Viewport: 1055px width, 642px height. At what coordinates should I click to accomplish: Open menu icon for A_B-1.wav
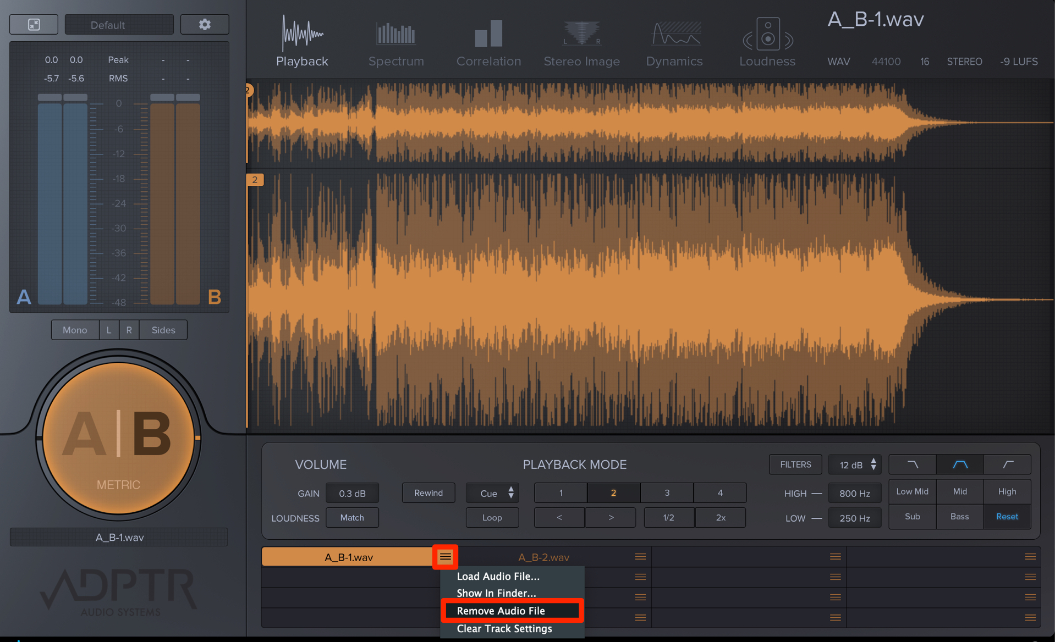point(445,557)
